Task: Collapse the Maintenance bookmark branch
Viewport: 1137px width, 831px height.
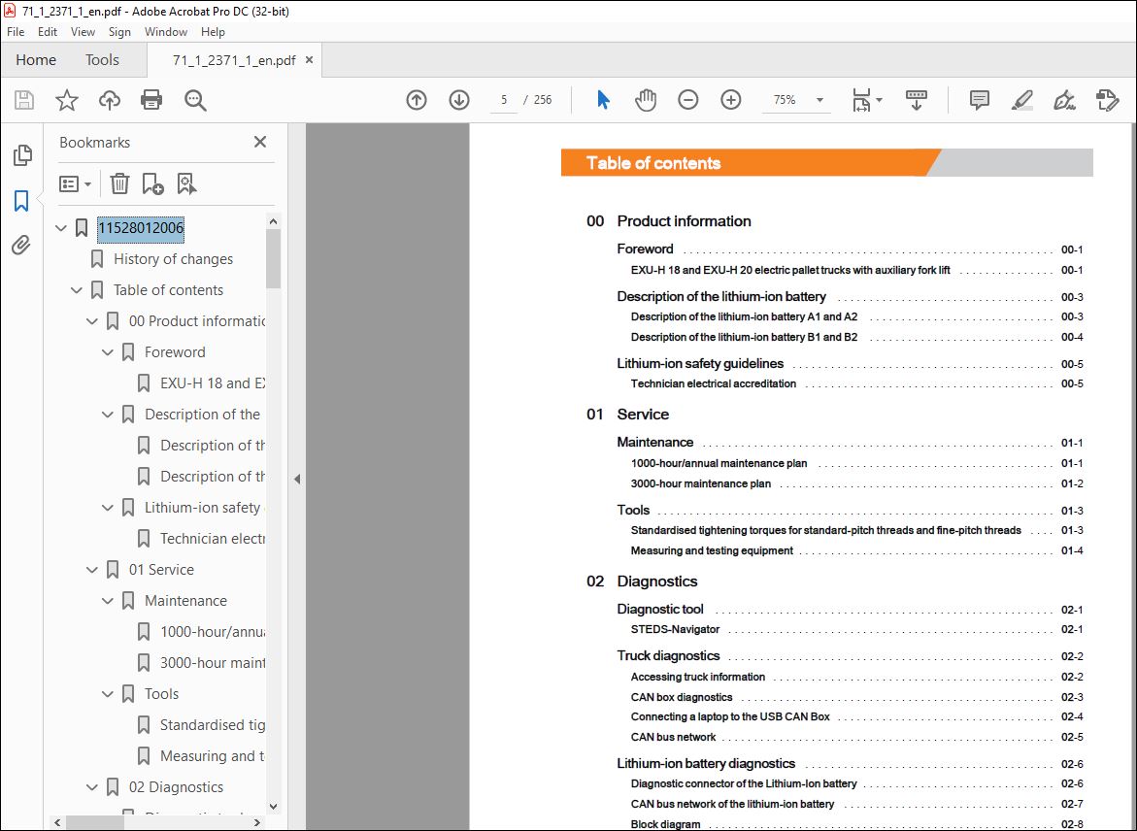Action: 108,600
